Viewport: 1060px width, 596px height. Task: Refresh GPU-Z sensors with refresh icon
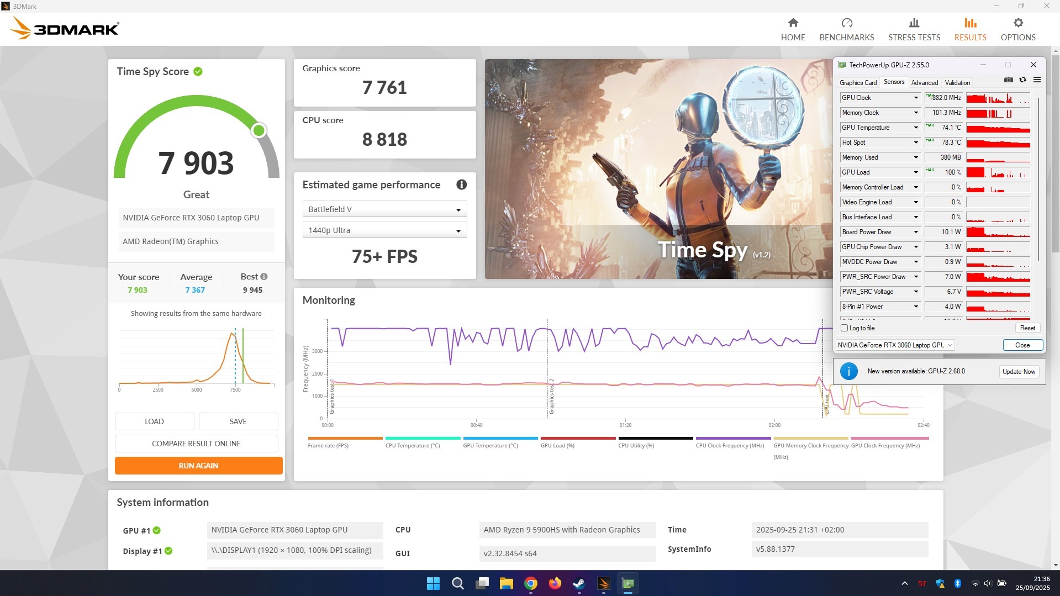[1022, 80]
